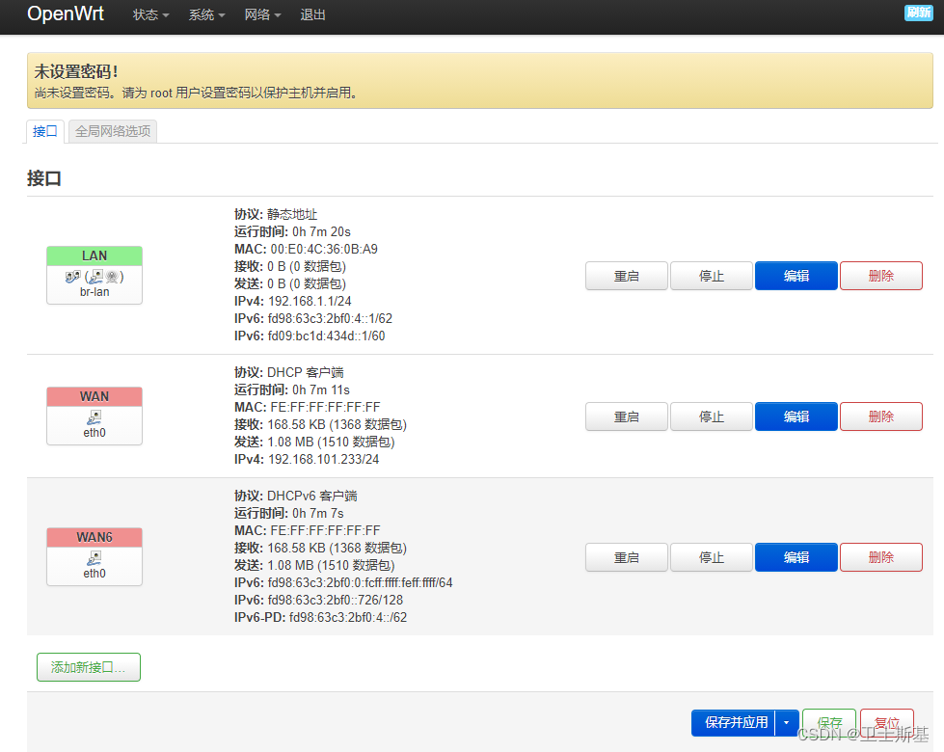Click the red 复位 reset button

887,722
